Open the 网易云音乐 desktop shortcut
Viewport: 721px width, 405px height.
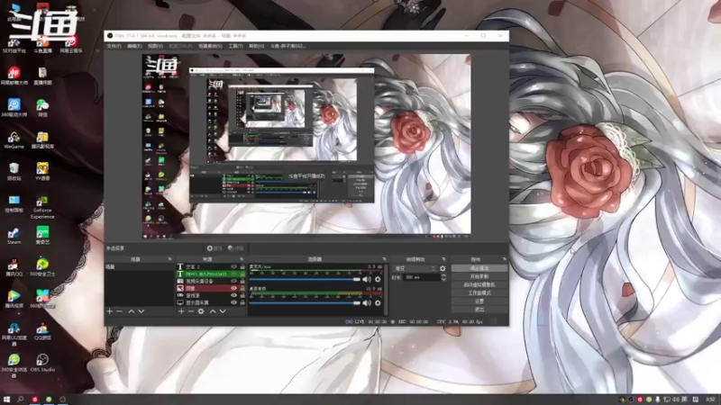[x=71, y=45]
